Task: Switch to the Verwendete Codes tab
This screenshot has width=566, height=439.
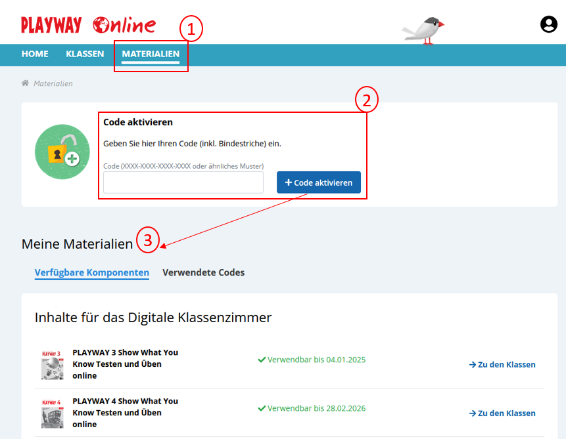Action: 204,272
